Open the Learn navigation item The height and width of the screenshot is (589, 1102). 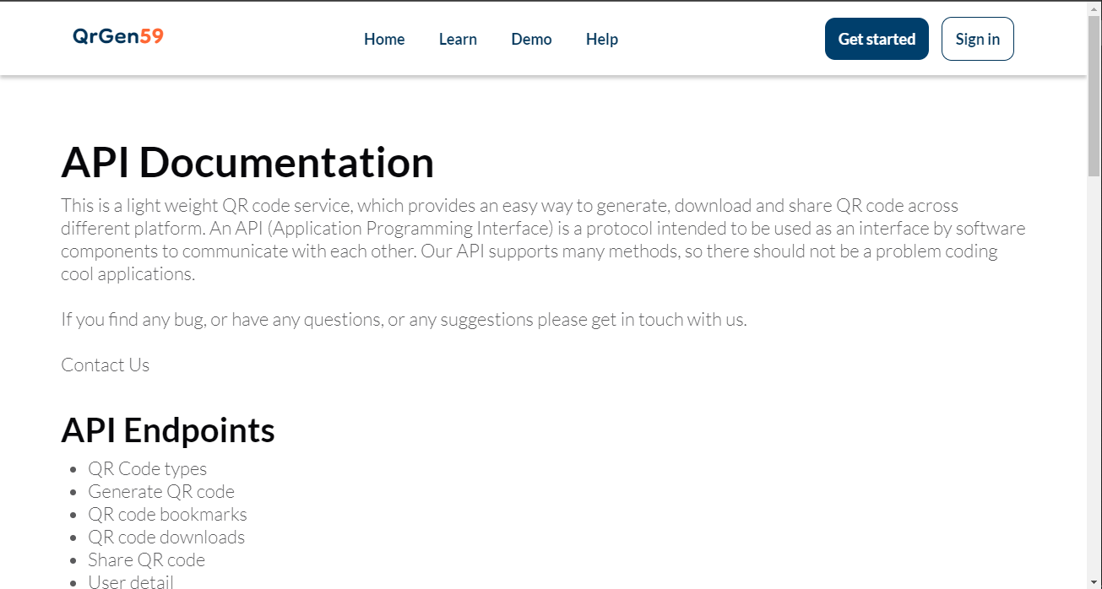tap(458, 39)
